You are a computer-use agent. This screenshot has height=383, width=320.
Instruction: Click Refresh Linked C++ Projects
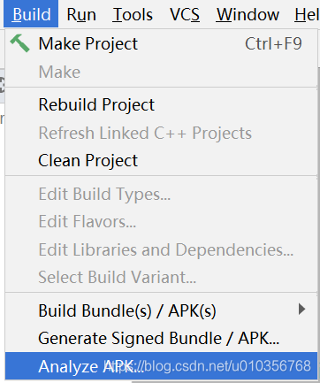(161, 133)
